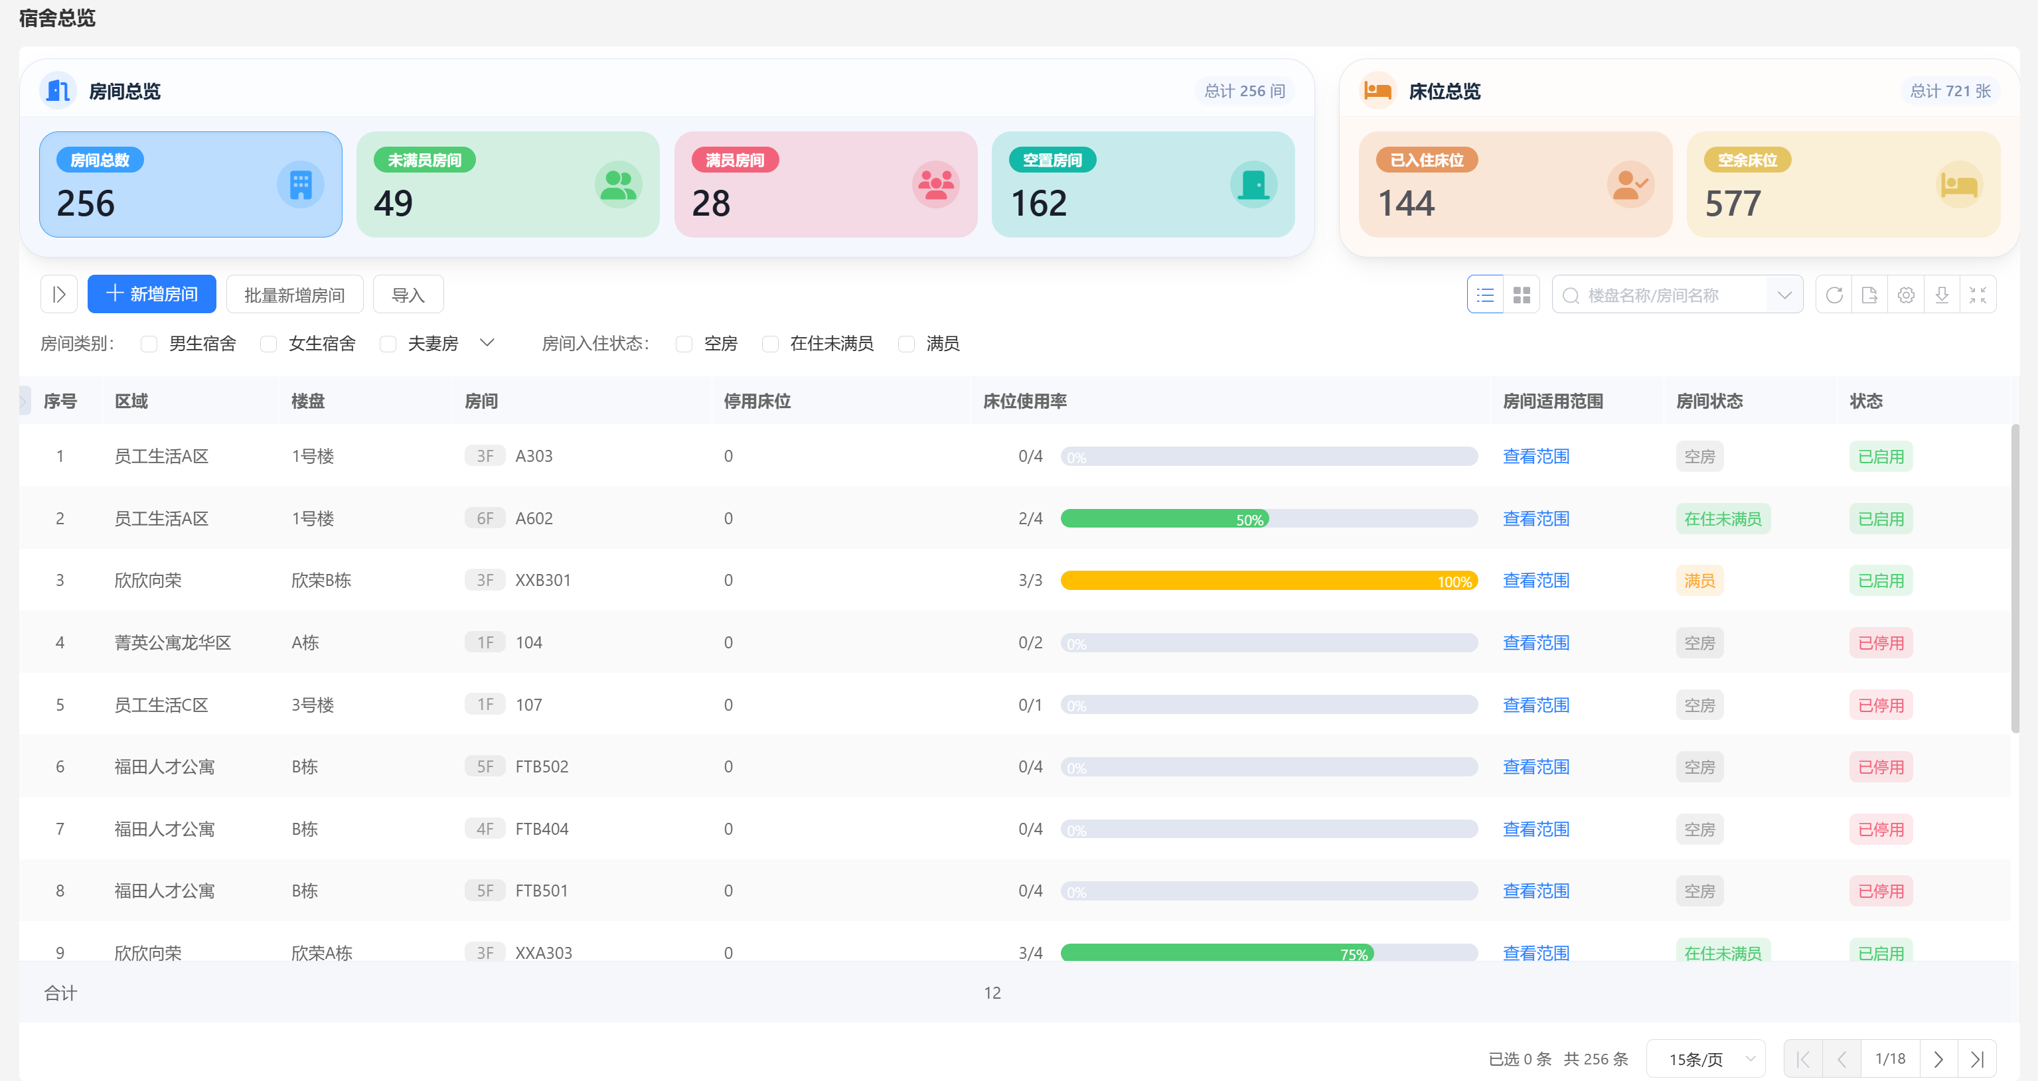Click the 75% usage bar for XXA303
This screenshot has width=2038, height=1081.
1269,953
